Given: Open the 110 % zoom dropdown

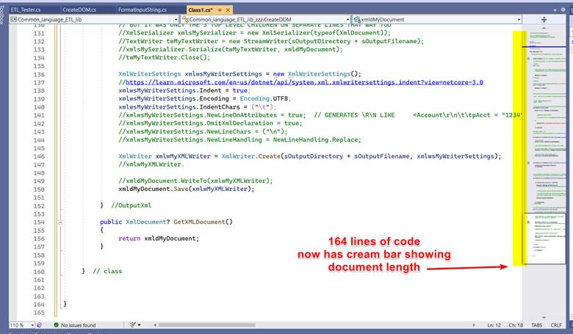Looking at the screenshot, I should click(x=21, y=325).
